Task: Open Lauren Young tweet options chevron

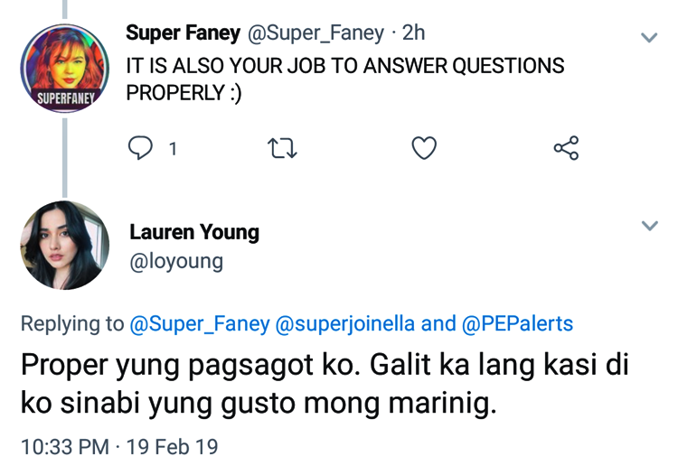Action: coord(649,226)
